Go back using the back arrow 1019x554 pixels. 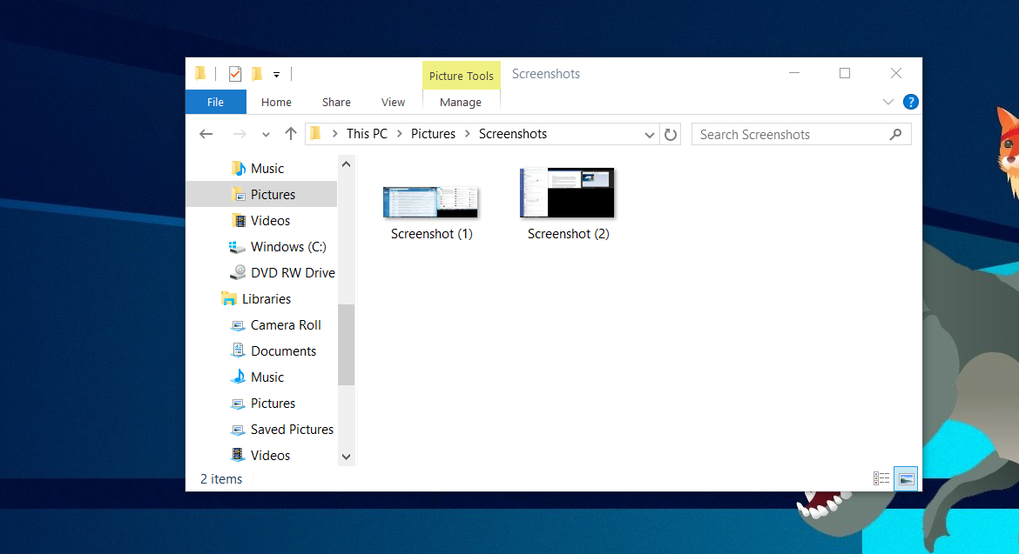pyautogui.click(x=206, y=134)
